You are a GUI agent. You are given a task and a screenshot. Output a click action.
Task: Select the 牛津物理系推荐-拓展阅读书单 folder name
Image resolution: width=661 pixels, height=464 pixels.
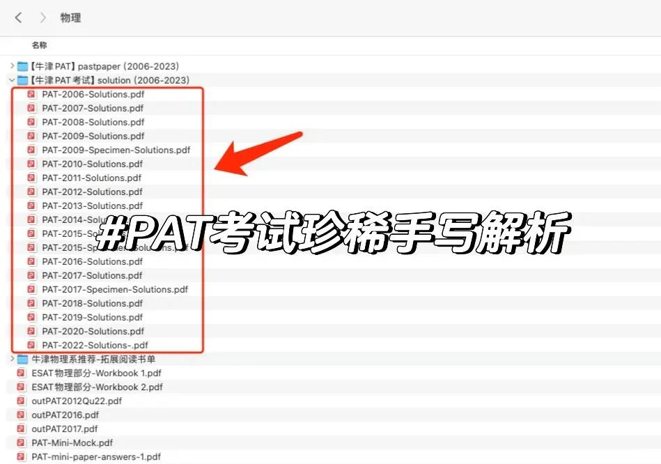(x=93, y=359)
